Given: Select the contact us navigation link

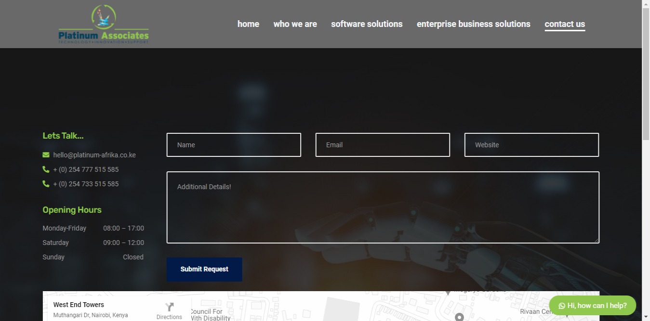Looking at the screenshot, I should coord(565,24).
